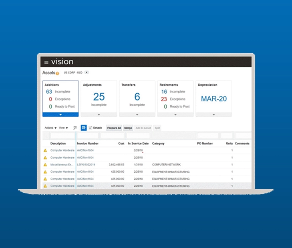Expand the Depreciation tile arrow
The height and width of the screenshot is (248, 292).
coord(213,115)
